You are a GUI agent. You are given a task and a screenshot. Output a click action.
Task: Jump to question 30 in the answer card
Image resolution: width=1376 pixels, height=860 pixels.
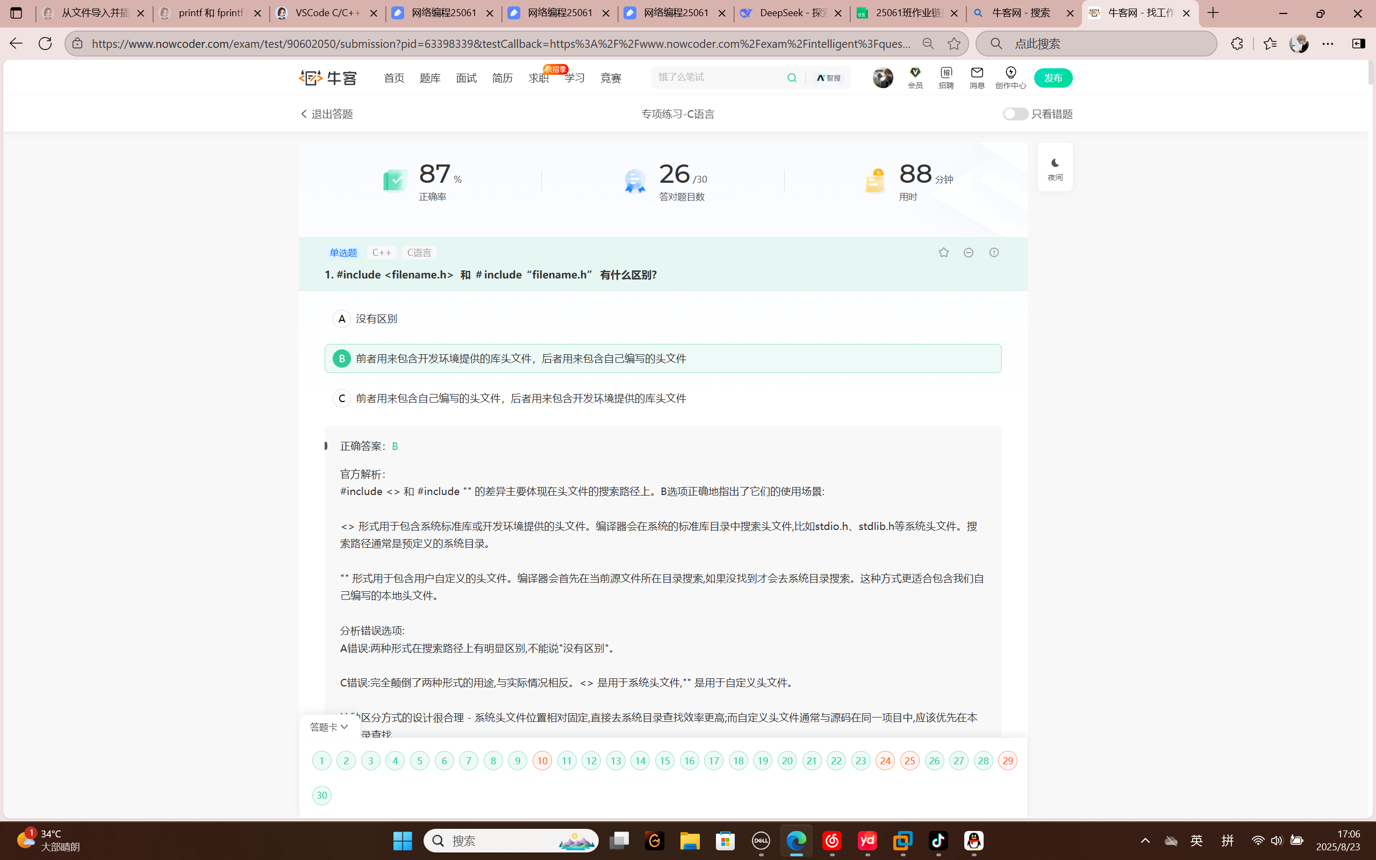321,795
